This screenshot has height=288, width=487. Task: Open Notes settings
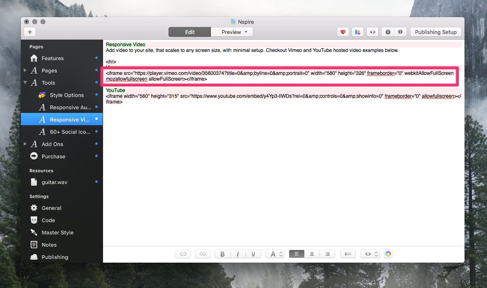click(62, 245)
